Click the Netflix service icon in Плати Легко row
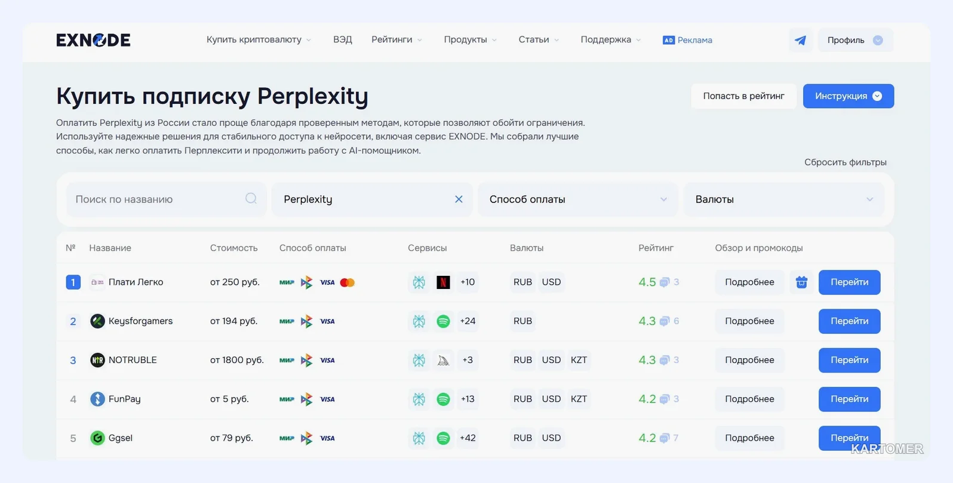The height and width of the screenshot is (483, 953). tap(443, 282)
